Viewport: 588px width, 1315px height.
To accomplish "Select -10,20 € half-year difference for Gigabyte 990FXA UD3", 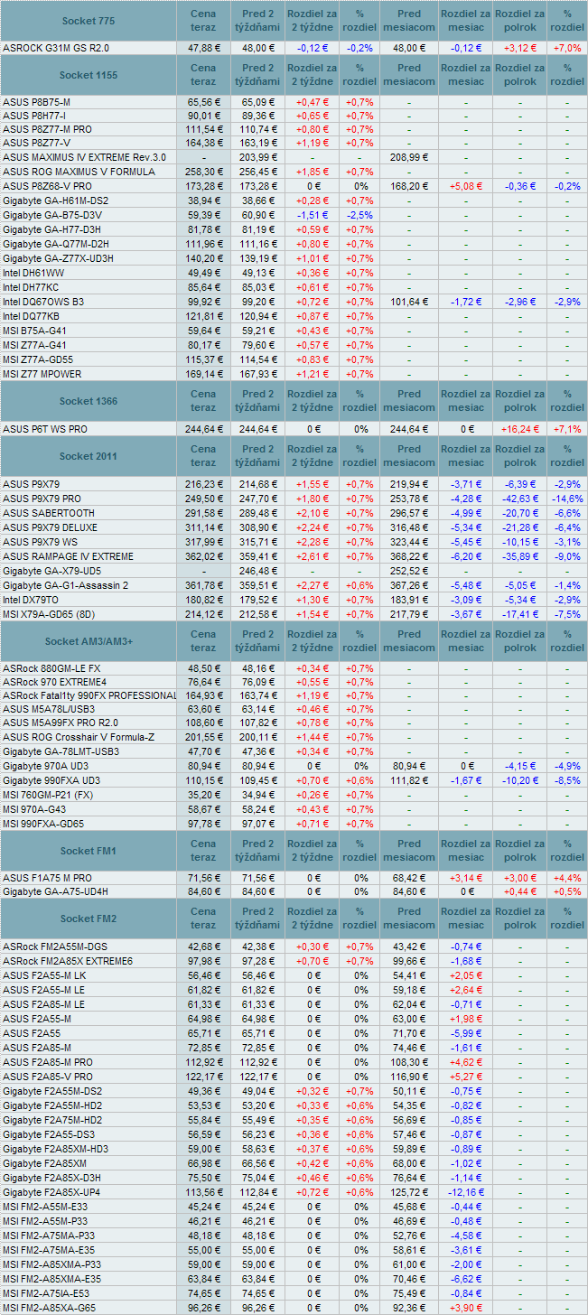I will click(x=520, y=780).
